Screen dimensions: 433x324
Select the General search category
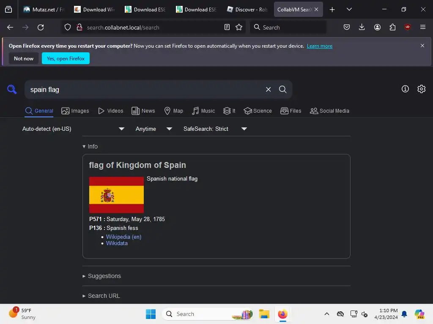click(x=39, y=111)
